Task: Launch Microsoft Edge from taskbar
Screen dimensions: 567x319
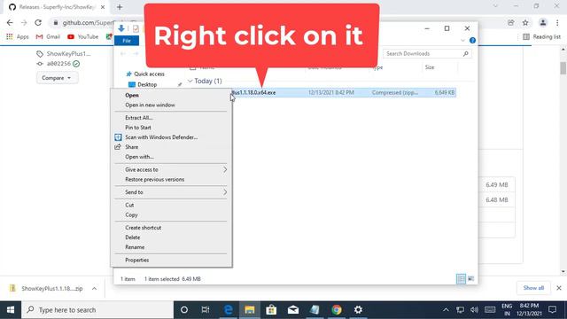Action: [x=228, y=309]
